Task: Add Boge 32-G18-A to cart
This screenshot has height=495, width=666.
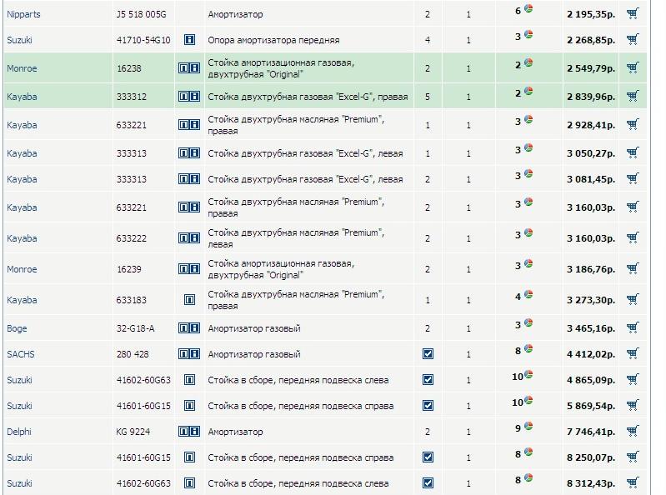Action: [x=633, y=328]
